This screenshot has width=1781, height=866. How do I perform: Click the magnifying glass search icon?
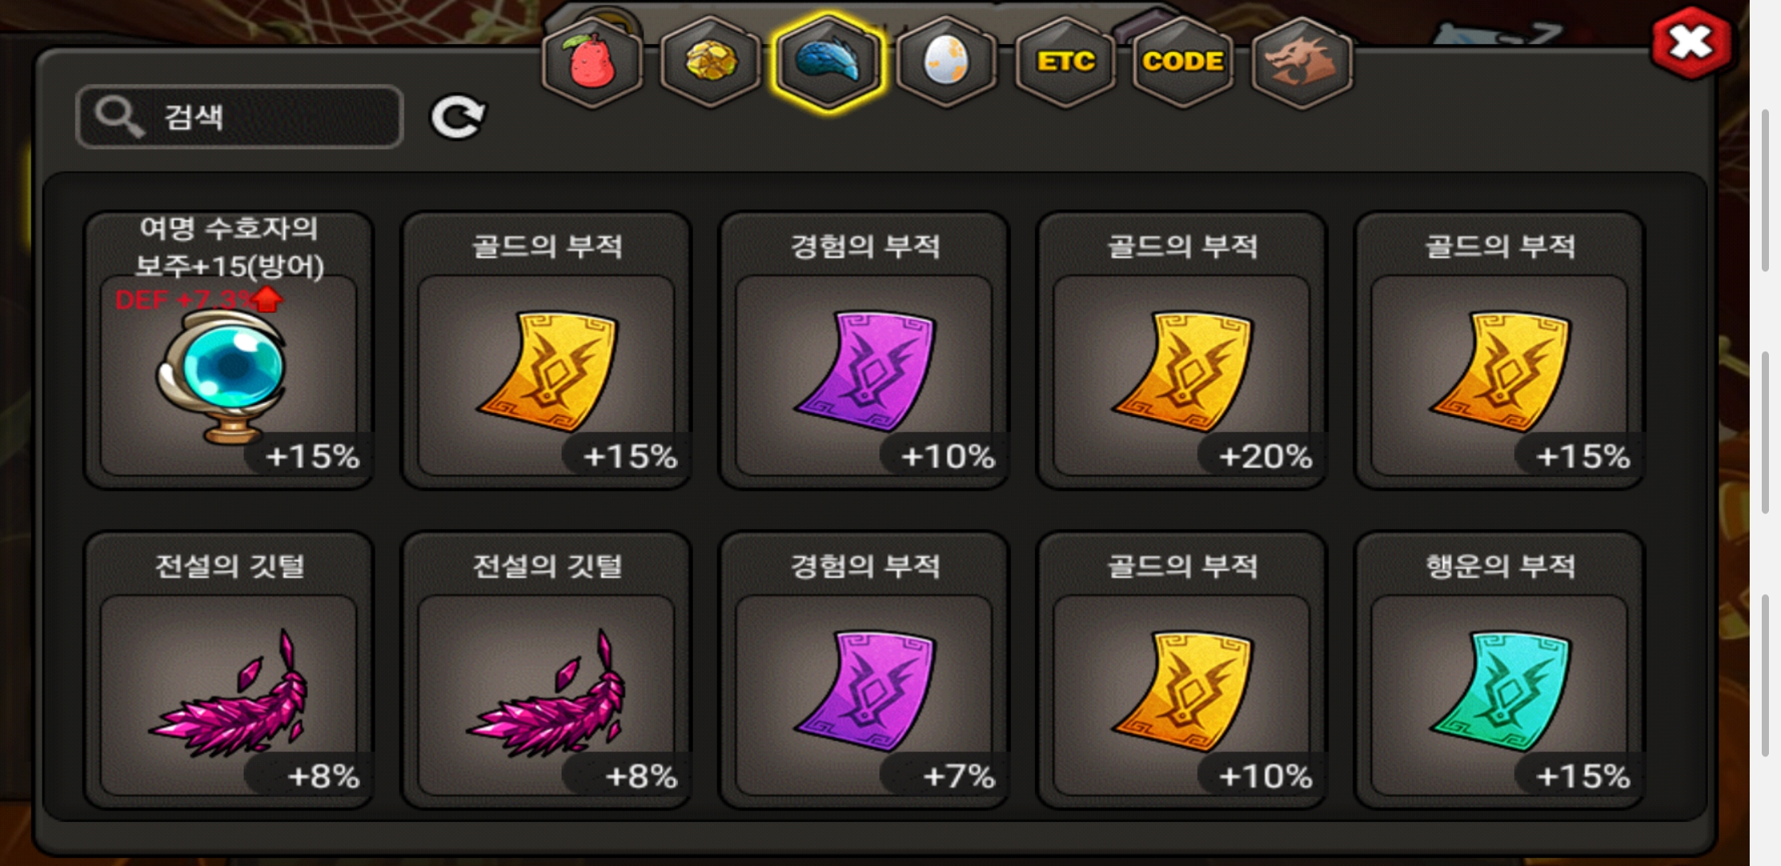(x=119, y=117)
